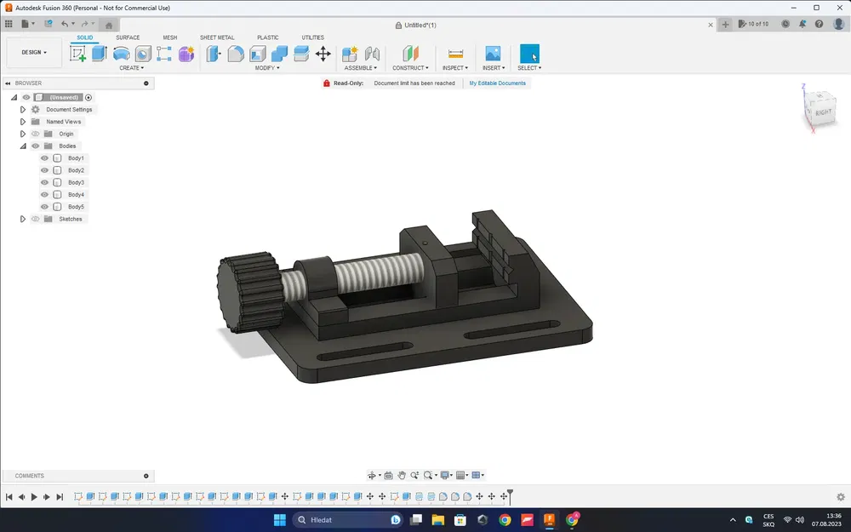Open the Display Settings dropdown
Viewport: 851px width, 532px height.
tap(444, 475)
